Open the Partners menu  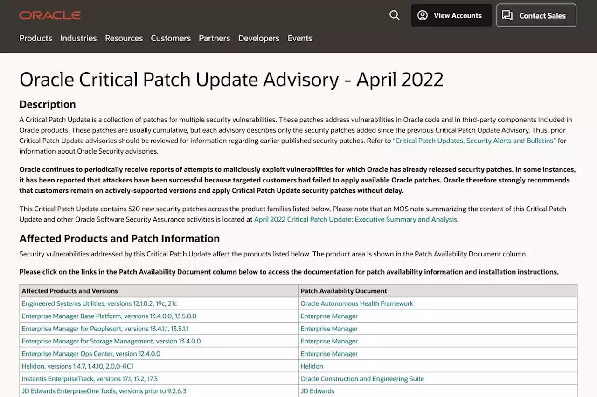[215, 38]
